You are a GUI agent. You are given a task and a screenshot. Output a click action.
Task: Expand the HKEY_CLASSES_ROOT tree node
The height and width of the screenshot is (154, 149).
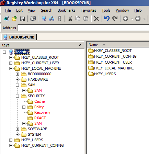[x=11, y=57]
